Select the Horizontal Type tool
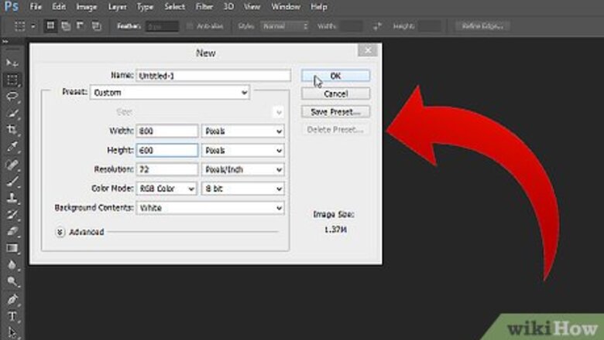Image resolution: width=604 pixels, height=340 pixels. [x=12, y=316]
